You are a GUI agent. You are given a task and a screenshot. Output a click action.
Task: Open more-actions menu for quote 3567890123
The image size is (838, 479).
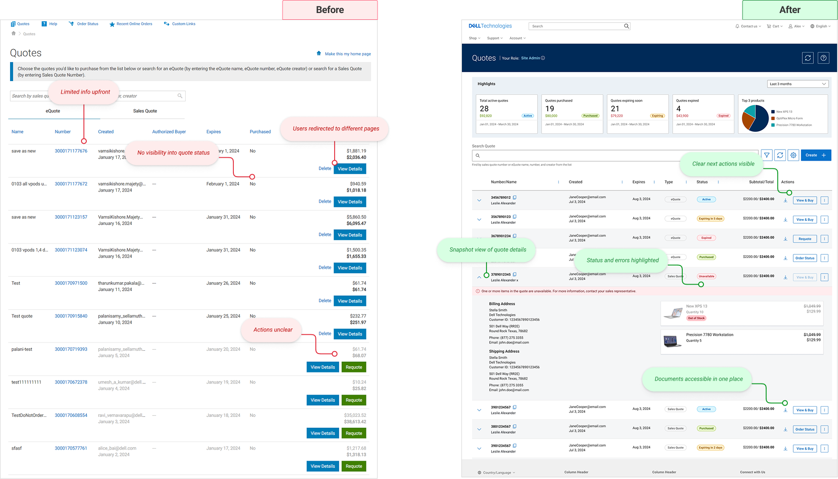point(824,219)
